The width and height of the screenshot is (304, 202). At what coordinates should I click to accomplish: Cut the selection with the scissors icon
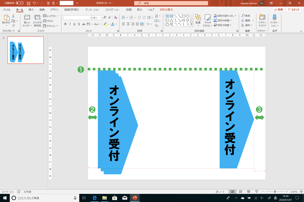pos(13,16)
